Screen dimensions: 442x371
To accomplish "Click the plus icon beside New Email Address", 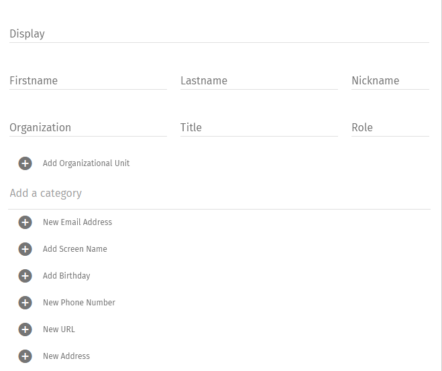I will [25, 222].
